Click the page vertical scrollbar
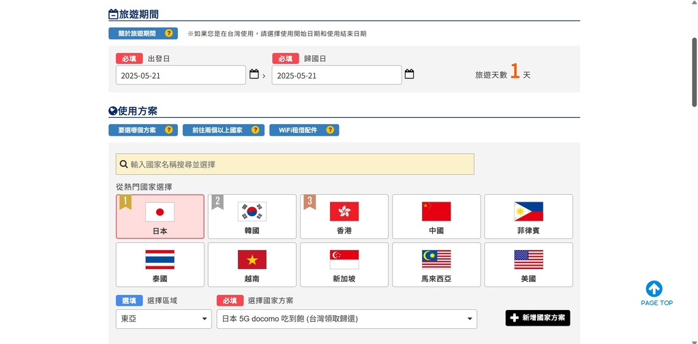Image resolution: width=698 pixels, height=344 pixels. tap(694, 72)
